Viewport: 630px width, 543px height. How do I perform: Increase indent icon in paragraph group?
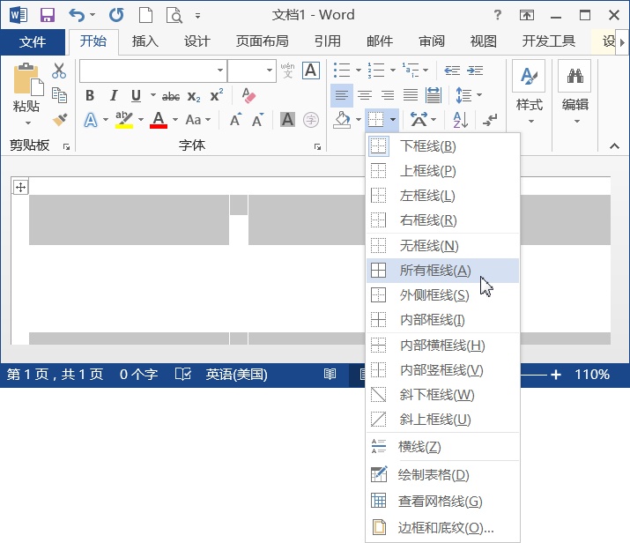tap(475, 71)
